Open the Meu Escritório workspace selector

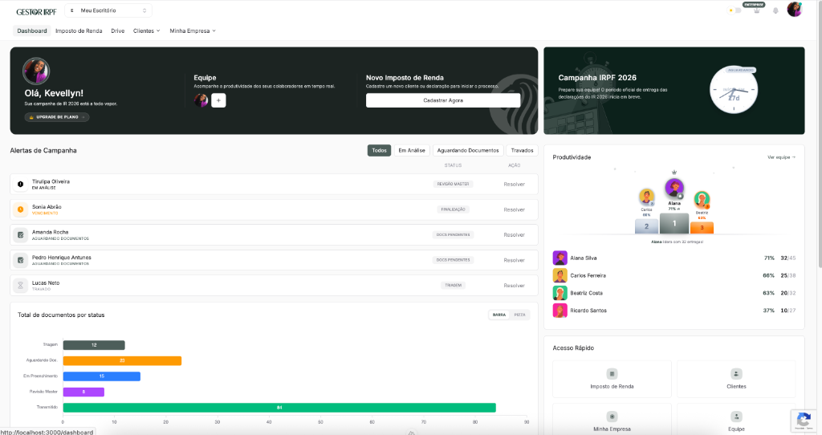(108, 10)
